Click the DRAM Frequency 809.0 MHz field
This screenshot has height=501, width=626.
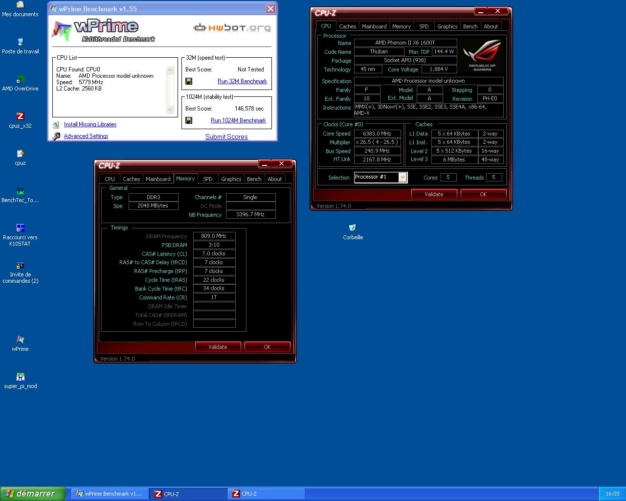[x=214, y=236]
